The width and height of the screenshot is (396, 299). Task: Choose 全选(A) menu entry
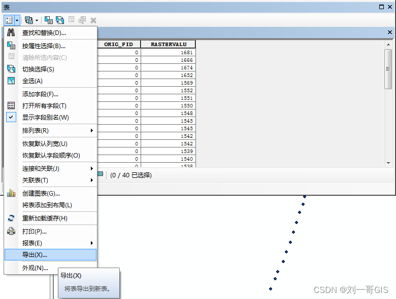[50, 81]
